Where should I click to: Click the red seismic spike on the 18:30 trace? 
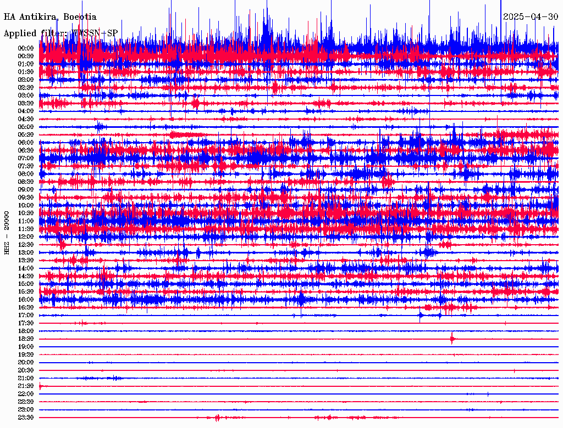[x=452, y=339]
